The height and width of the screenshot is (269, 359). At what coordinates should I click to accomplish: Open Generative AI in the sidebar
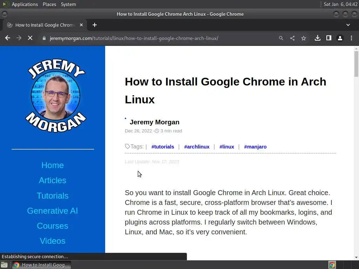pos(53,211)
